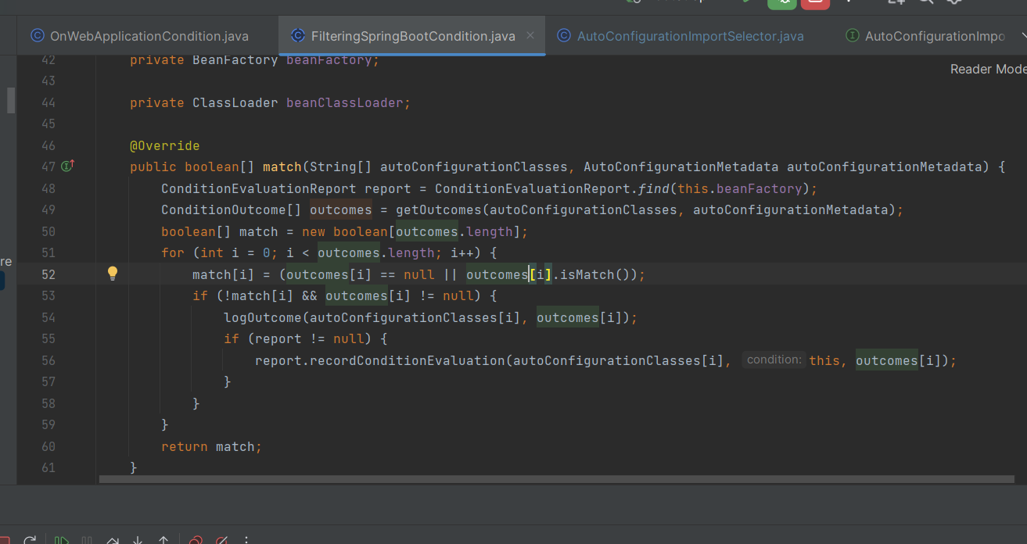
Task: Switch to the OnWebApplicationCondition.java tab
Action: [149, 36]
